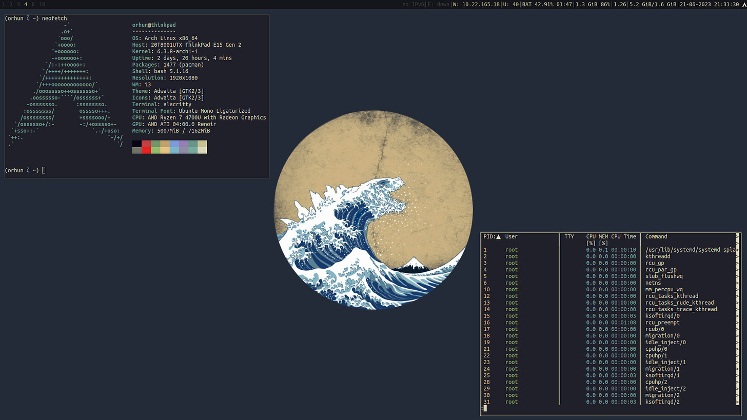Click the CPU Time column header
This screenshot has height=420, width=747.
click(623, 237)
